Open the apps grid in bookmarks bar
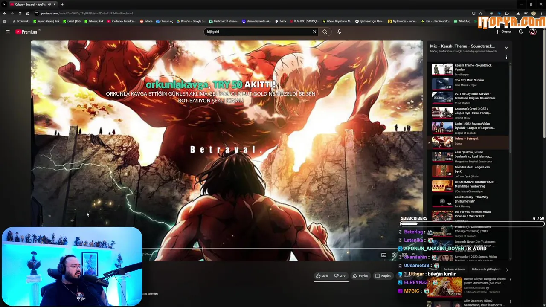 click(4, 21)
